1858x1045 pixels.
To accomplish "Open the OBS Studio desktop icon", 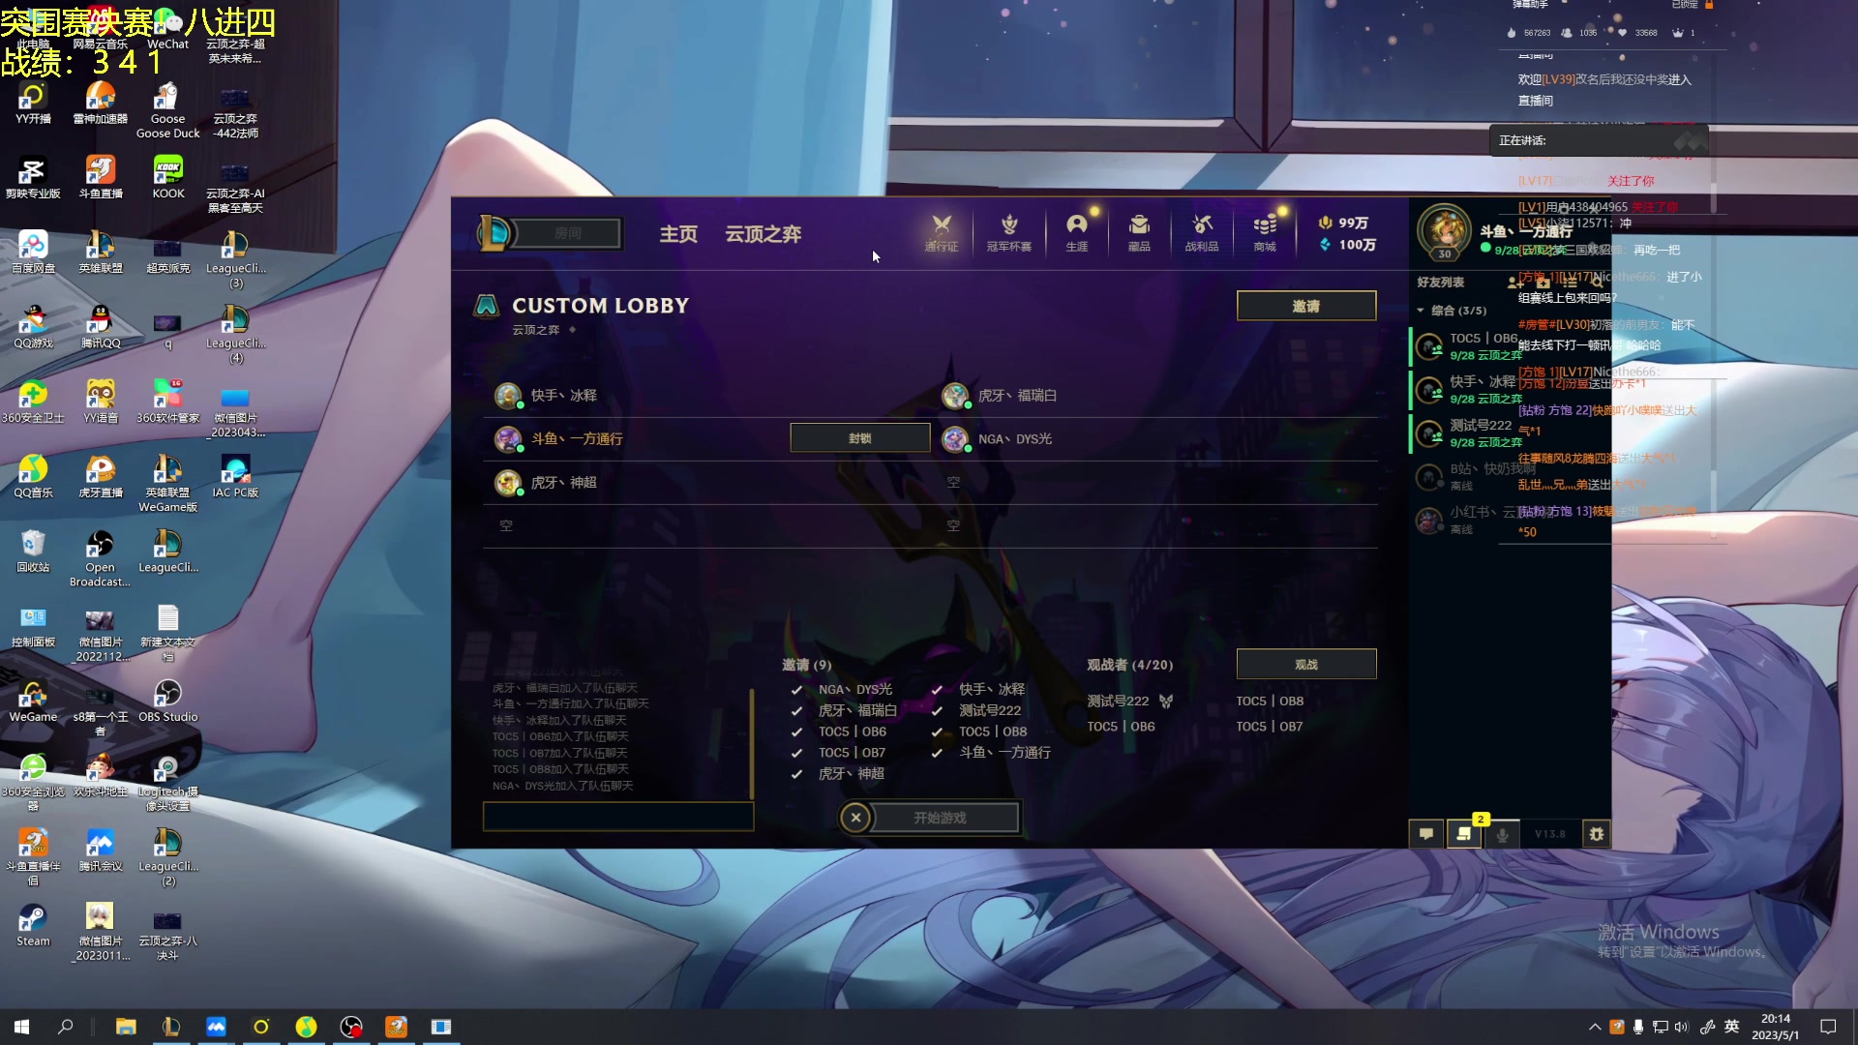I will pos(167,701).
